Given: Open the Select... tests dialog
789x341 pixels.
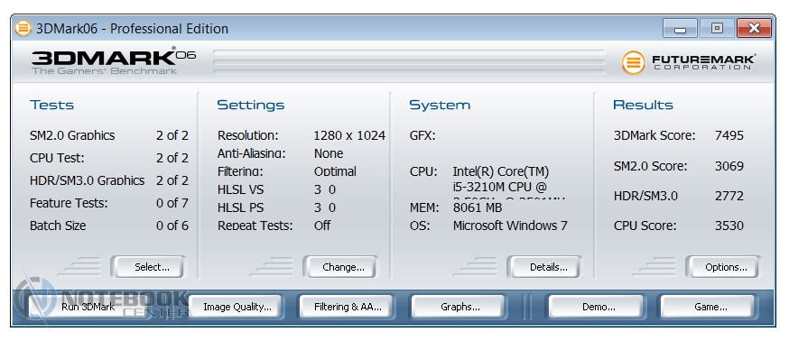Looking at the screenshot, I should pos(148,267).
